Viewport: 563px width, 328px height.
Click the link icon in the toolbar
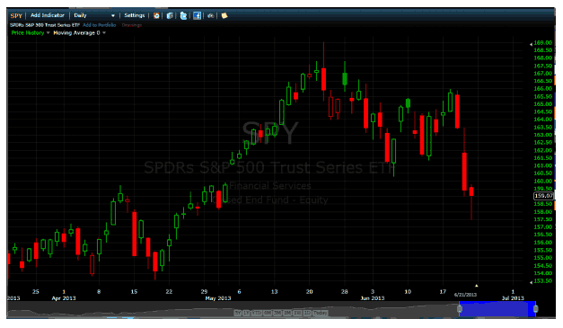click(211, 15)
